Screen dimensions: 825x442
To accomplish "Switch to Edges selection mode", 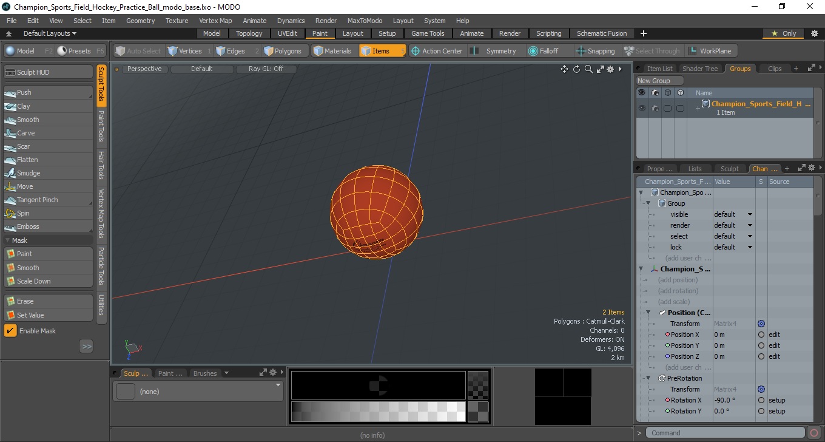I will click(x=237, y=51).
